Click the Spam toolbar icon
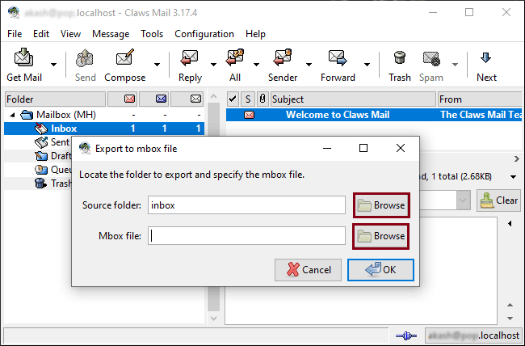 [x=431, y=65]
